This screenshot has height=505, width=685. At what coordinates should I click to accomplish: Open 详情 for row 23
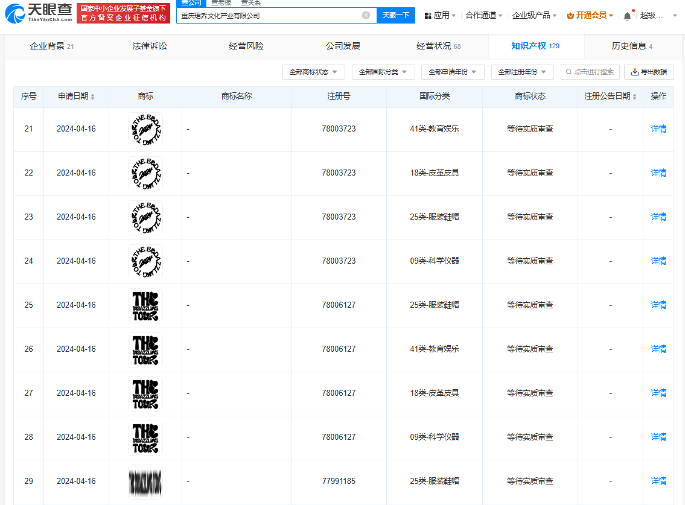(x=658, y=217)
